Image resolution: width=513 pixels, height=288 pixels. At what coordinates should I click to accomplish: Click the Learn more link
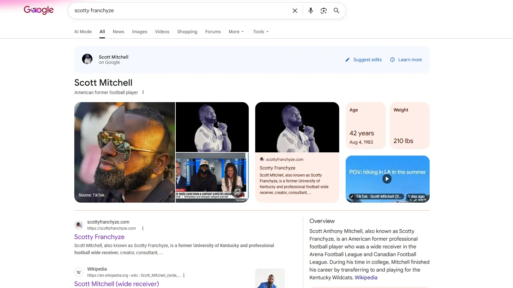pyautogui.click(x=406, y=60)
